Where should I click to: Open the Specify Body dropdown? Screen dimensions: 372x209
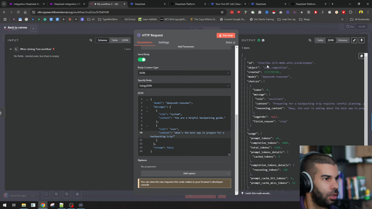click(x=184, y=86)
